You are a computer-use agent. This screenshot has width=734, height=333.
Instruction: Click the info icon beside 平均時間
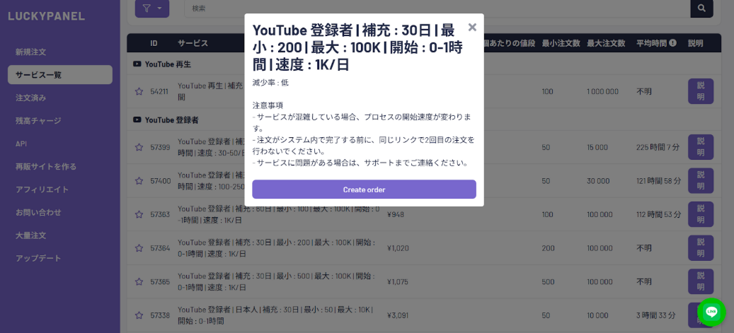(x=673, y=43)
